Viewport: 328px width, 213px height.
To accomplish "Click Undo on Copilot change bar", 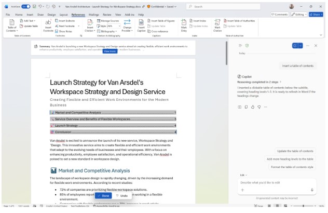I will pyautogui.click(x=122, y=196).
